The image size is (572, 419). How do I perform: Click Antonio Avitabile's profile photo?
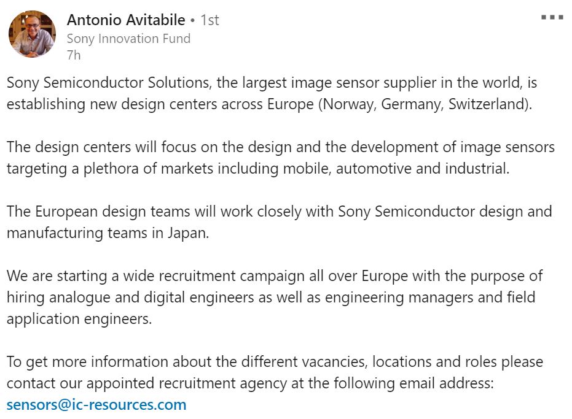click(x=32, y=34)
